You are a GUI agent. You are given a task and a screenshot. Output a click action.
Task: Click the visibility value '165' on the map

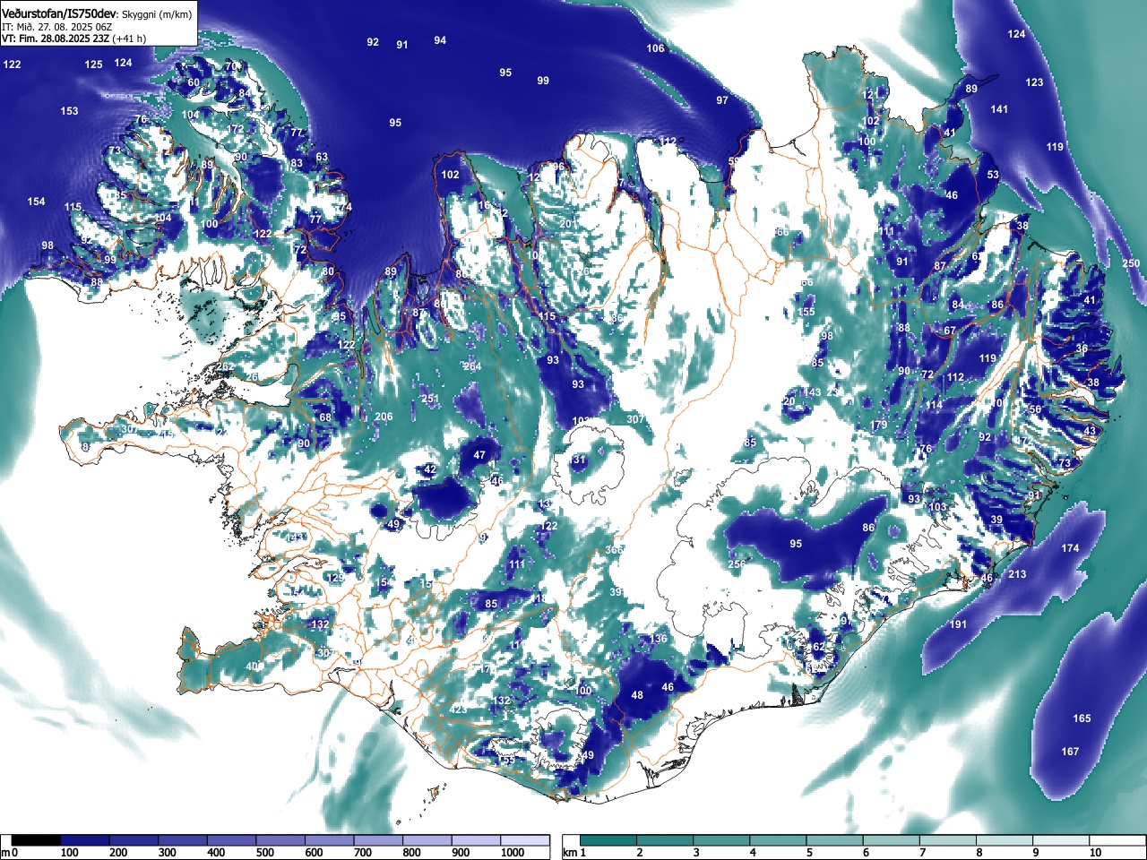(x=1082, y=718)
